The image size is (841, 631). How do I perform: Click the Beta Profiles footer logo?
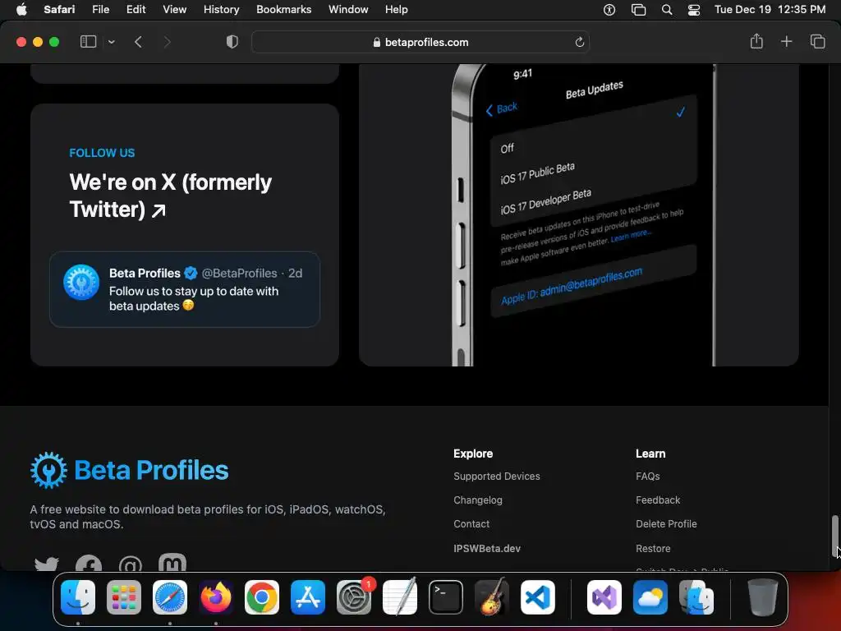(x=129, y=470)
